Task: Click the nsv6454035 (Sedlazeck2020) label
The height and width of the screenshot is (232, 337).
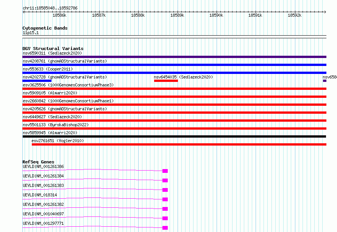Action: click(x=183, y=77)
